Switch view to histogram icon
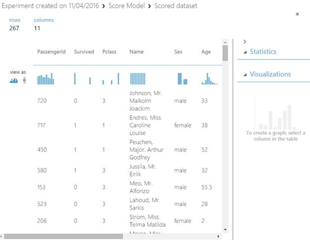 point(14,80)
